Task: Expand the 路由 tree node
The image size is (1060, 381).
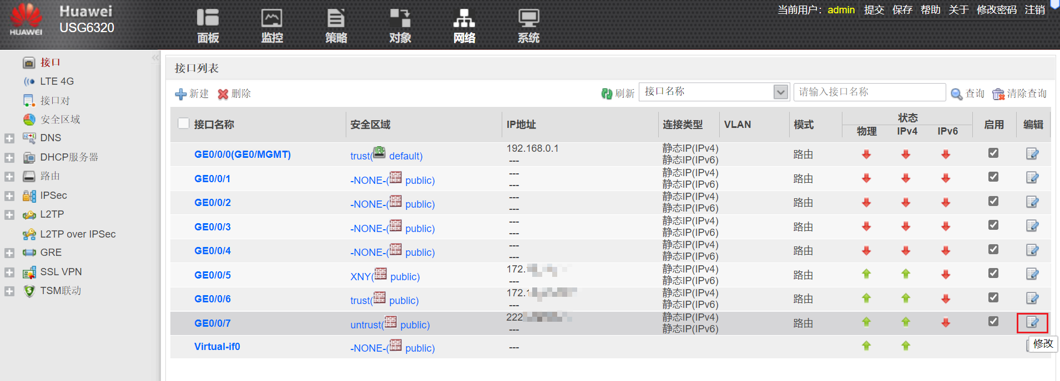Action: [9, 177]
